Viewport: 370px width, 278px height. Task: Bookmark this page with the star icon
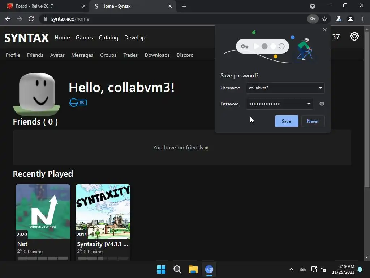(324, 19)
